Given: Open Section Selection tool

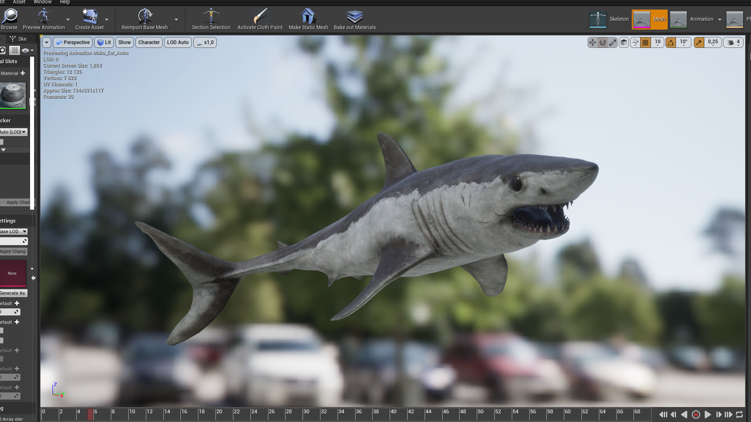Looking at the screenshot, I should pos(211,16).
